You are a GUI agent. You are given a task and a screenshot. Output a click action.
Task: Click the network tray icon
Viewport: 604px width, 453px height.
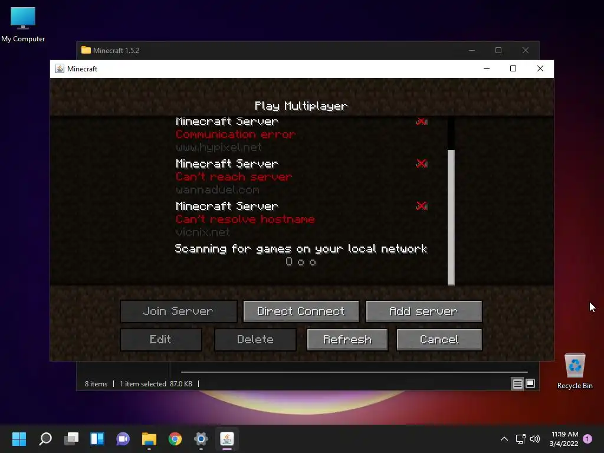(520, 439)
